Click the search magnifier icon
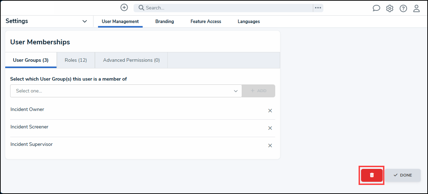 [141, 8]
